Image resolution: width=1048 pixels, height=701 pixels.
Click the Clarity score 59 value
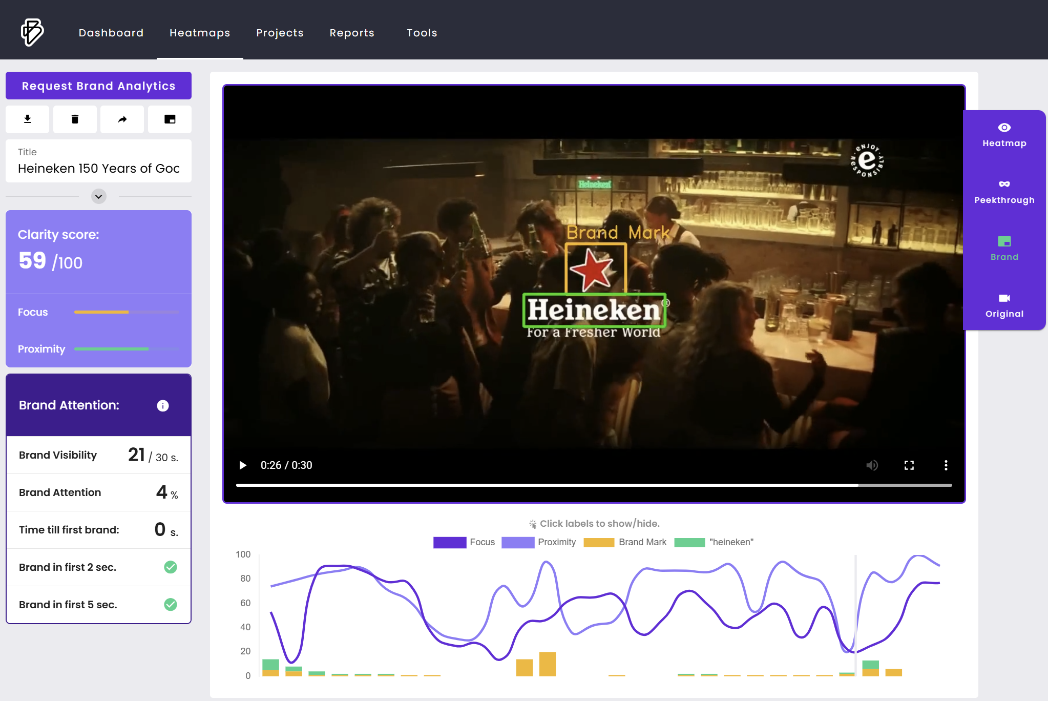32,261
